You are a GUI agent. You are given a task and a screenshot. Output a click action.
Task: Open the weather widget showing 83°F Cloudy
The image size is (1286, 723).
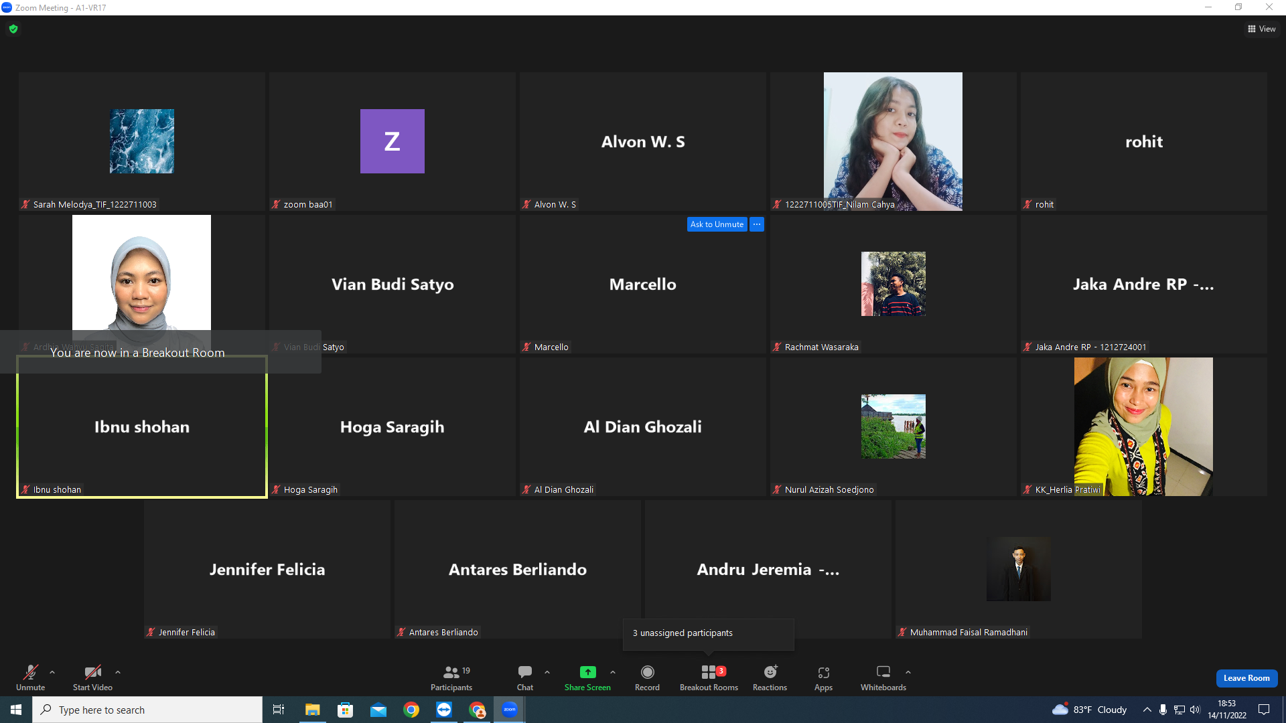1090,710
